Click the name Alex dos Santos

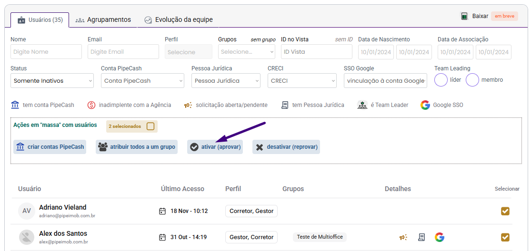point(63,233)
